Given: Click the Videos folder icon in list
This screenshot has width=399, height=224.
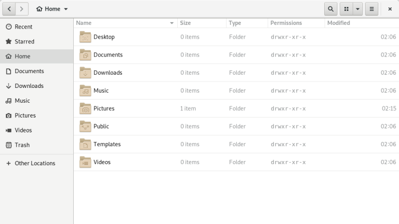Looking at the screenshot, I should pos(85,162).
